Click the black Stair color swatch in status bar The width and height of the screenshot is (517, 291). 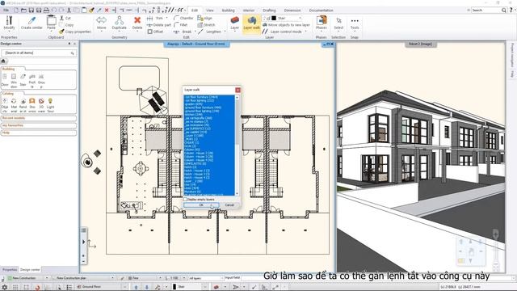tap(174, 287)
